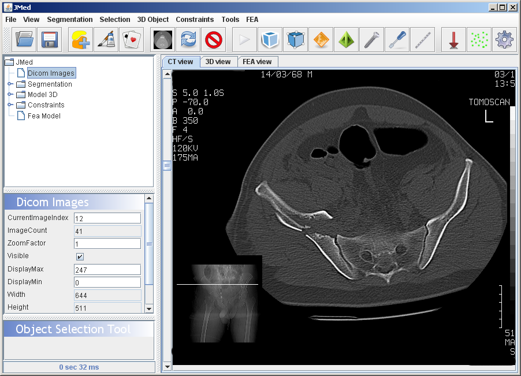Click the red downward arrow icon

[453, 40]
